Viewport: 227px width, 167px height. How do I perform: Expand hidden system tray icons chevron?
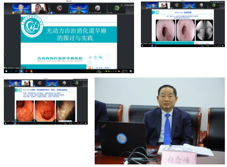tap(104, 71)
